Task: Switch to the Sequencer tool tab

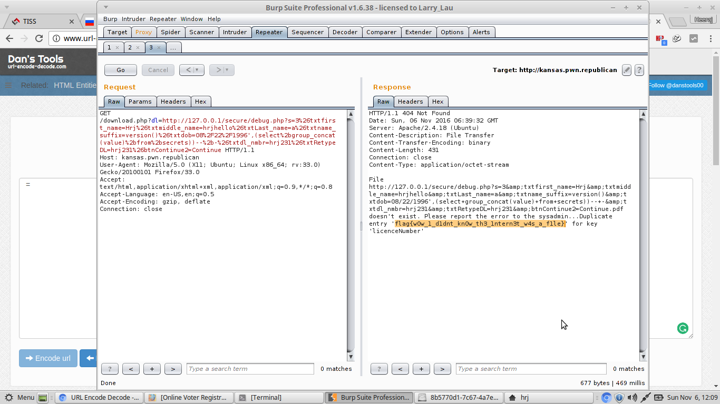Action: [x=307, y=32]
